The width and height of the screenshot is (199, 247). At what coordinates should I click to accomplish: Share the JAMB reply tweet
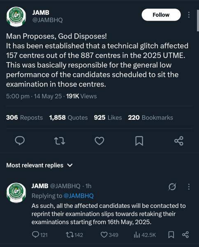click(x=185, y=235)
